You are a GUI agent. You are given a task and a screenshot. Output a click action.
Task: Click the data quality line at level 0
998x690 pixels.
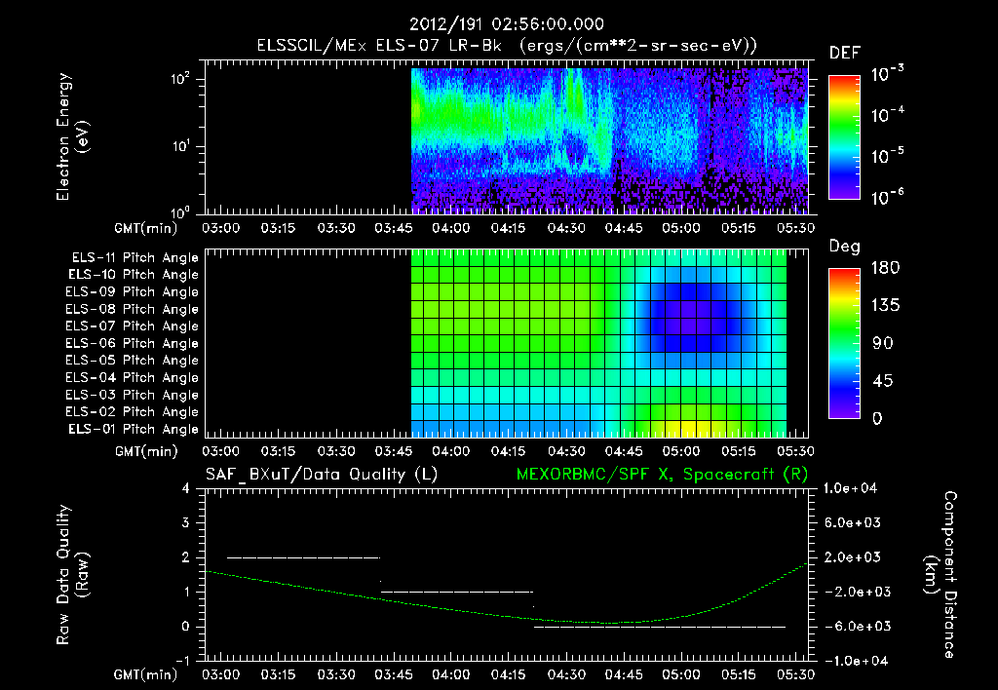tap(660, 627)
